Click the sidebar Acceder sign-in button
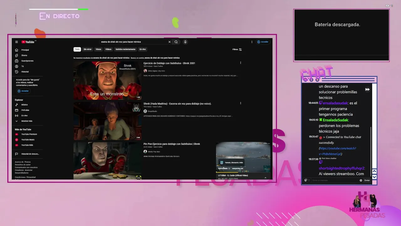 [x=23, y=91]
